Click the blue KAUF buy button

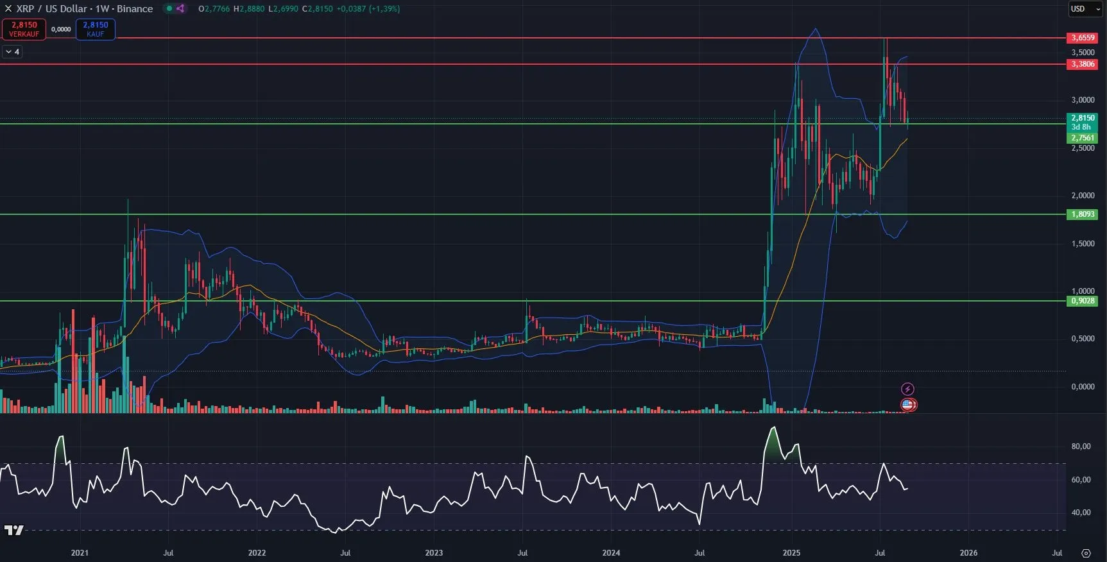pyautogui.click(x=96, y=30)
